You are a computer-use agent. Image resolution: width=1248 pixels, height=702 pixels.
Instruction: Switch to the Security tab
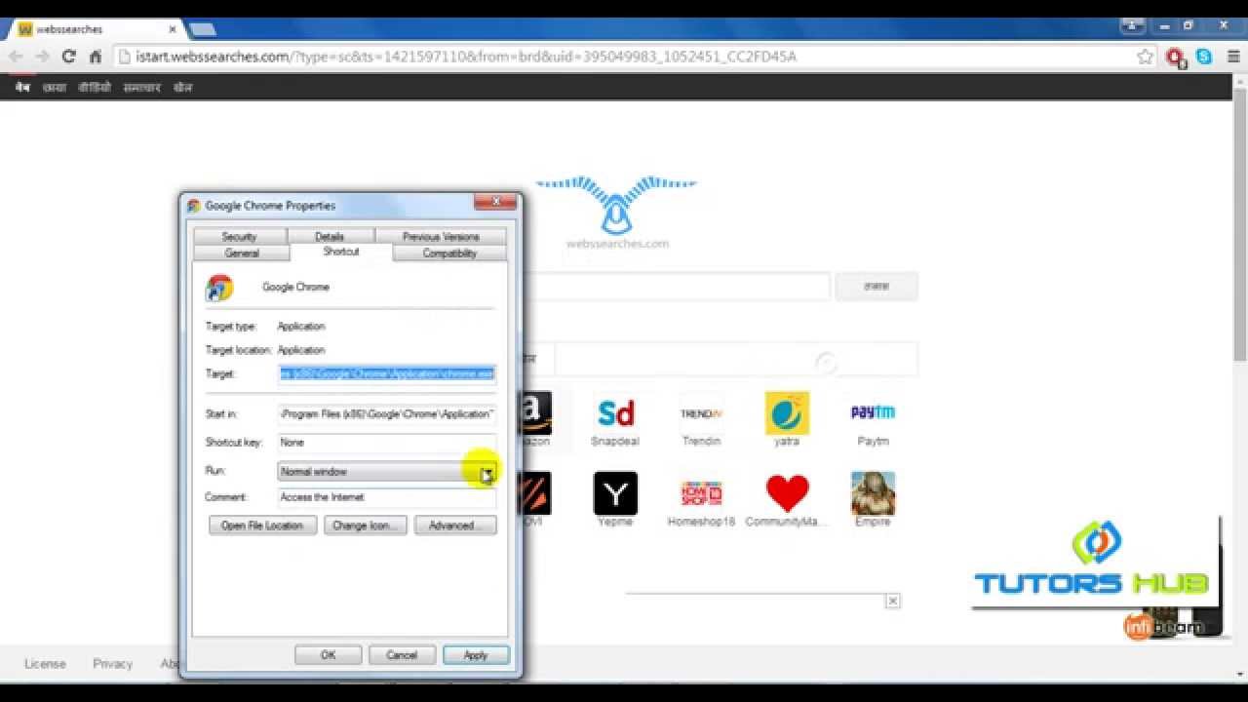point(239,236)
